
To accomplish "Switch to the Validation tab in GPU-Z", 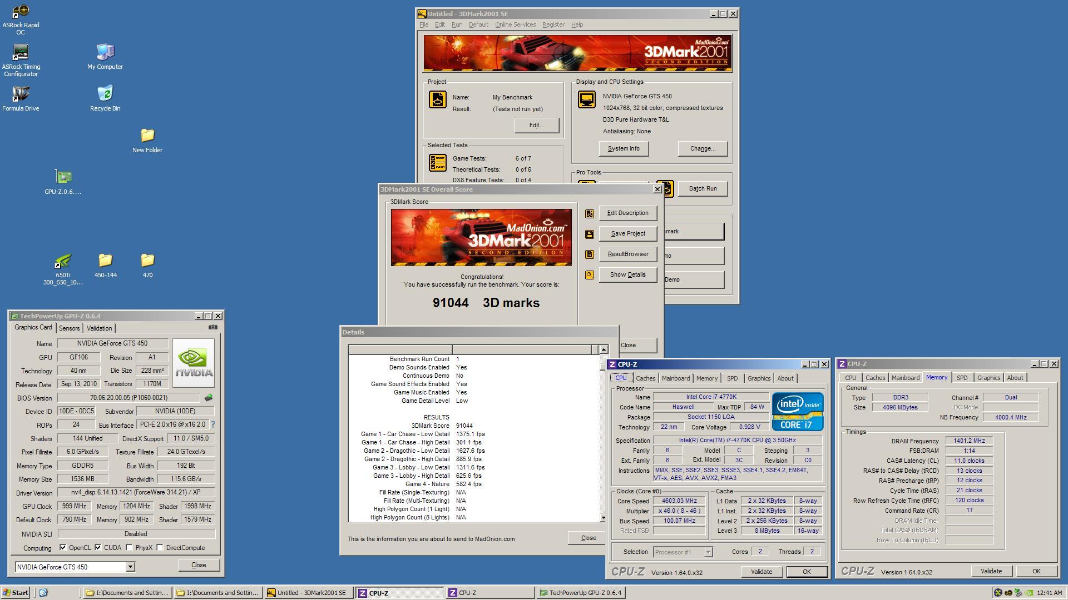I will coord(99,328).
